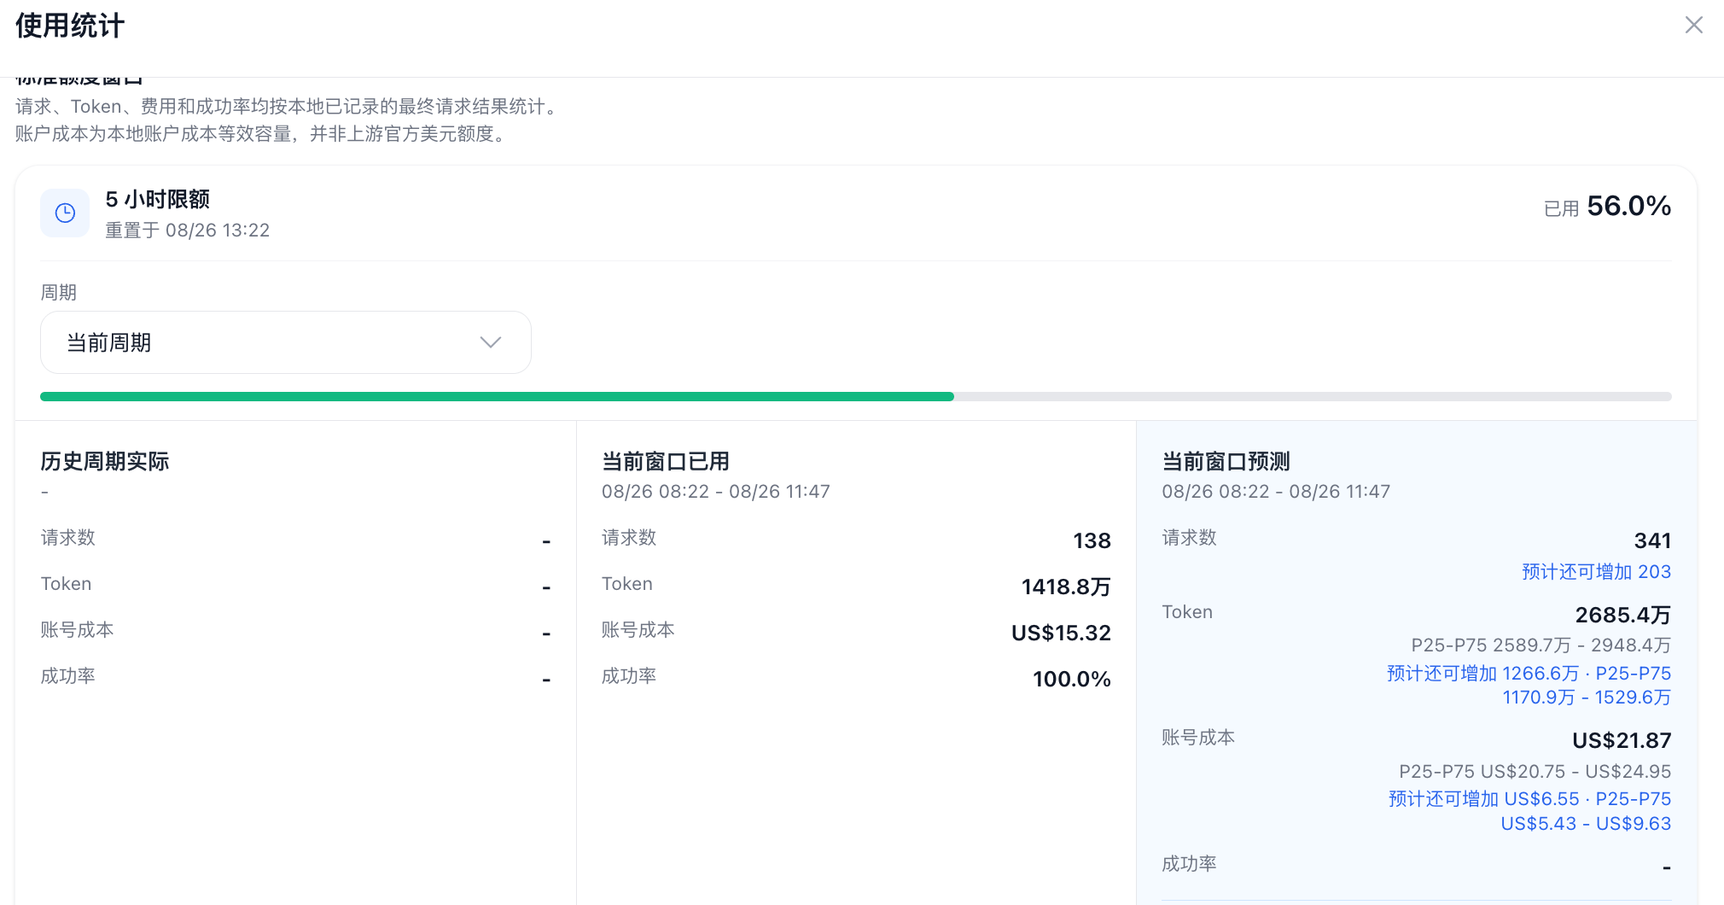Click the request count value 138

(x=1092, y=540)
